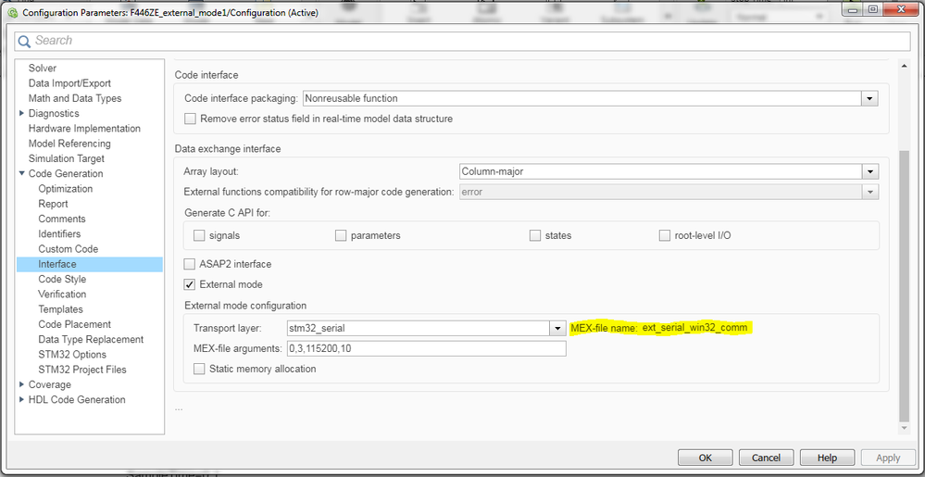925x477 pixels.
Task: Select Verification in the tree
Action: [x=62, y=294]
